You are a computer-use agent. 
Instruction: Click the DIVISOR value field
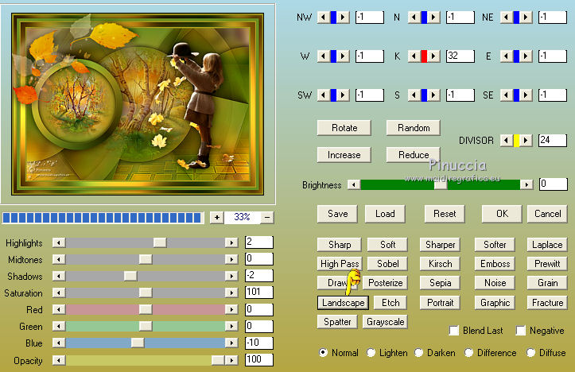(x=553, y=141)
